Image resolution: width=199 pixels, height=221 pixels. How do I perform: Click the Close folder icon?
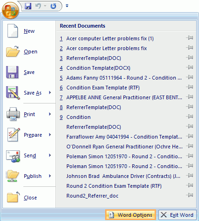13,197
